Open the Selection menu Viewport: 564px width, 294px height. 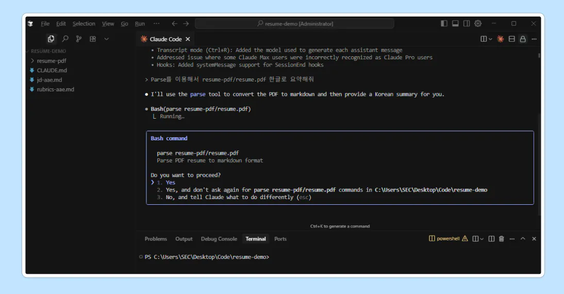[84, 24]
